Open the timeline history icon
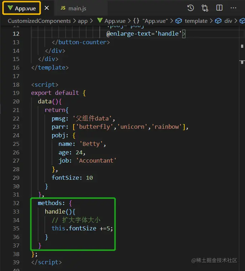The image size is (245, 271). (x=190, y=8)
